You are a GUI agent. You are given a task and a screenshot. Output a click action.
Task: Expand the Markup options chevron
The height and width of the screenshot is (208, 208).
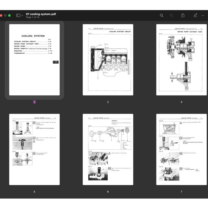(x=203, y=15)
